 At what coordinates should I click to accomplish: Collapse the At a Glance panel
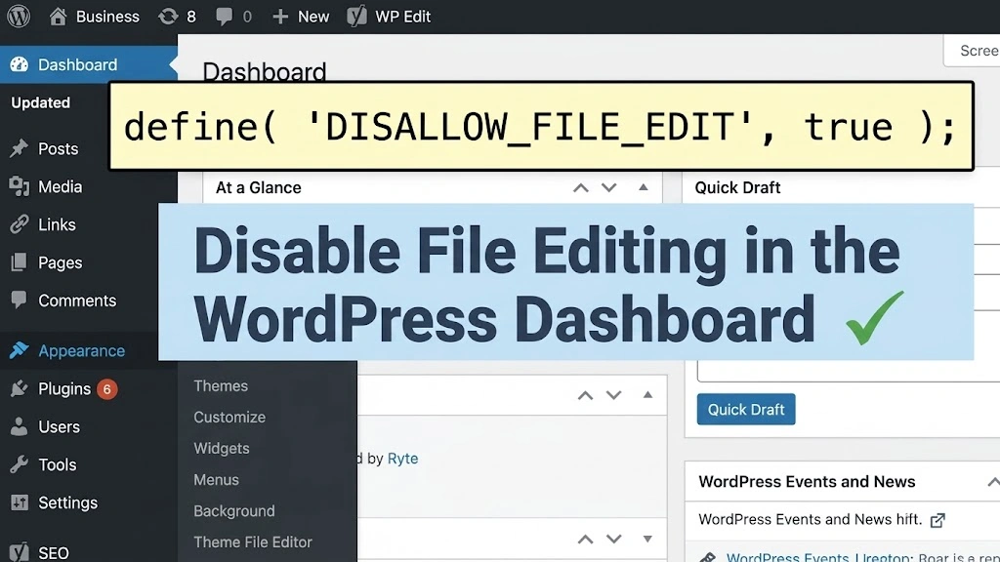click(x=644, y=187)
